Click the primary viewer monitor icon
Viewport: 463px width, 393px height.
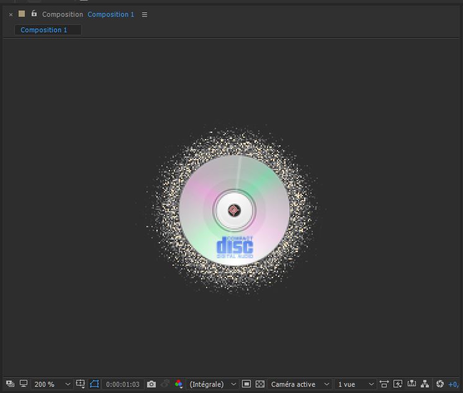point(24,384)
